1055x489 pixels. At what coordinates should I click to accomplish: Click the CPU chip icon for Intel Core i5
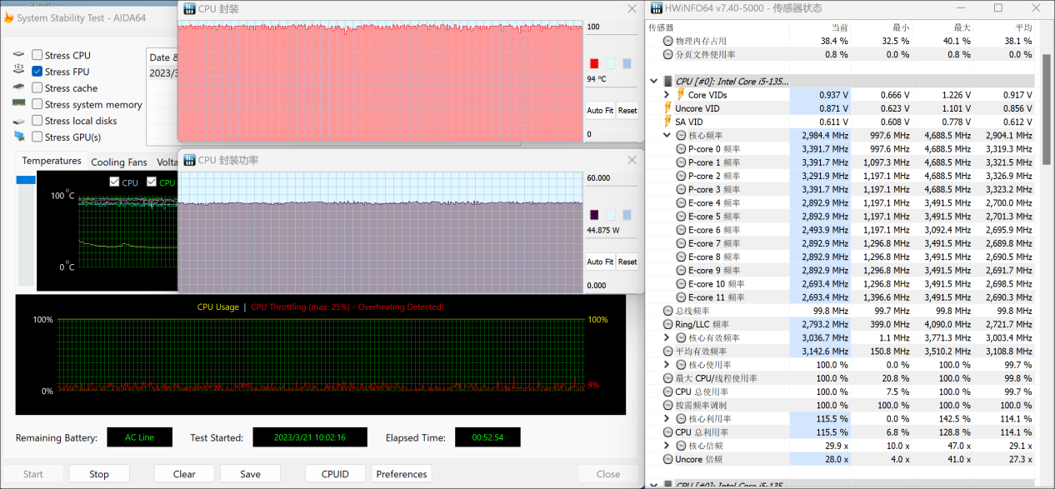(667, 82)
